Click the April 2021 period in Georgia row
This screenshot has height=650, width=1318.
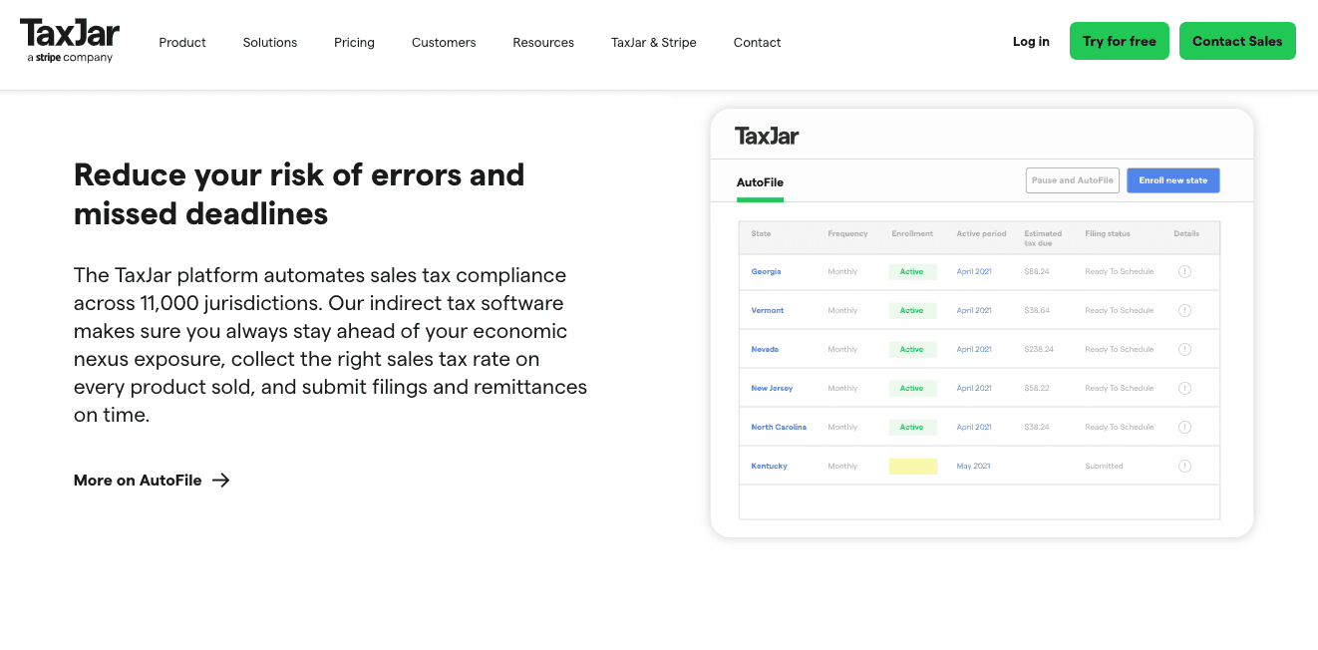(974, 271)
